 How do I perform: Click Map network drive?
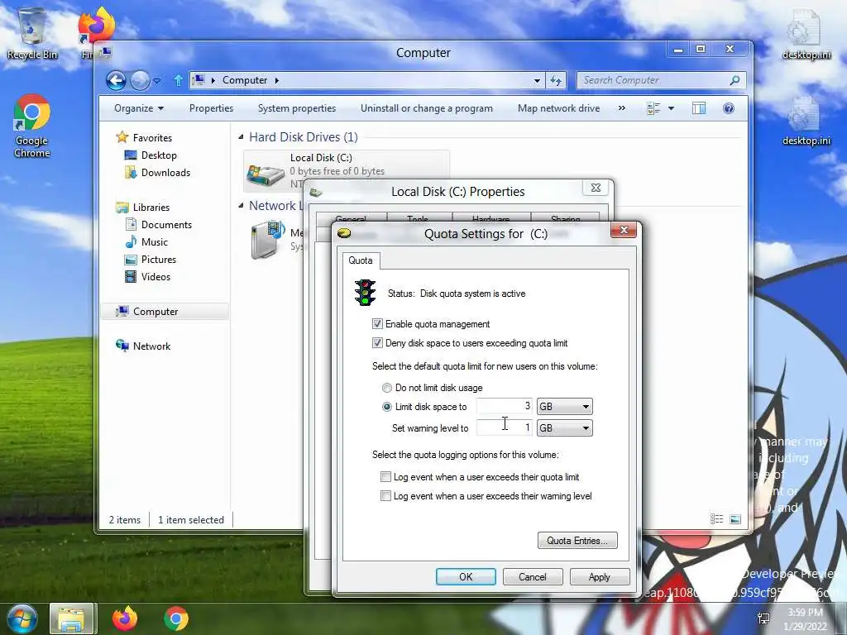point(558,108)
